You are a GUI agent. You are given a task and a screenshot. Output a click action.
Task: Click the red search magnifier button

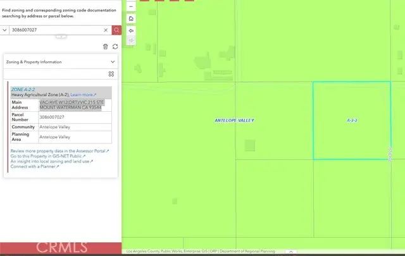coord(116,30)
